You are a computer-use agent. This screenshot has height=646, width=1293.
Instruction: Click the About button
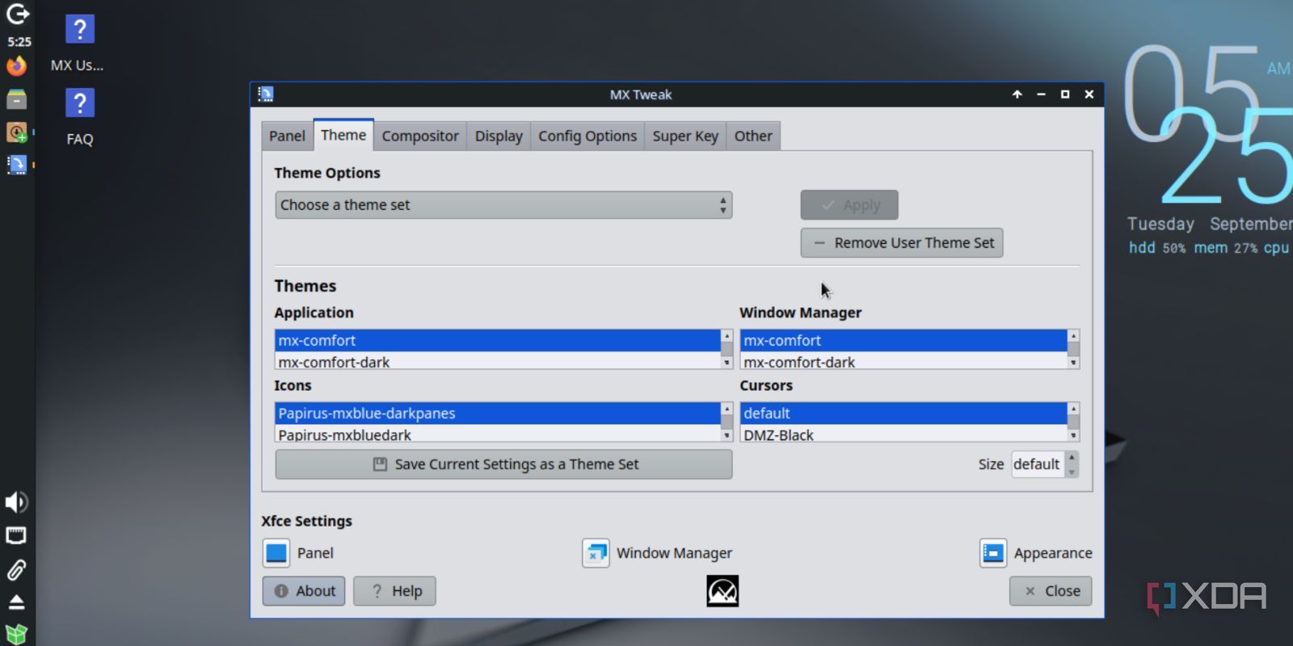click(304, 591)
